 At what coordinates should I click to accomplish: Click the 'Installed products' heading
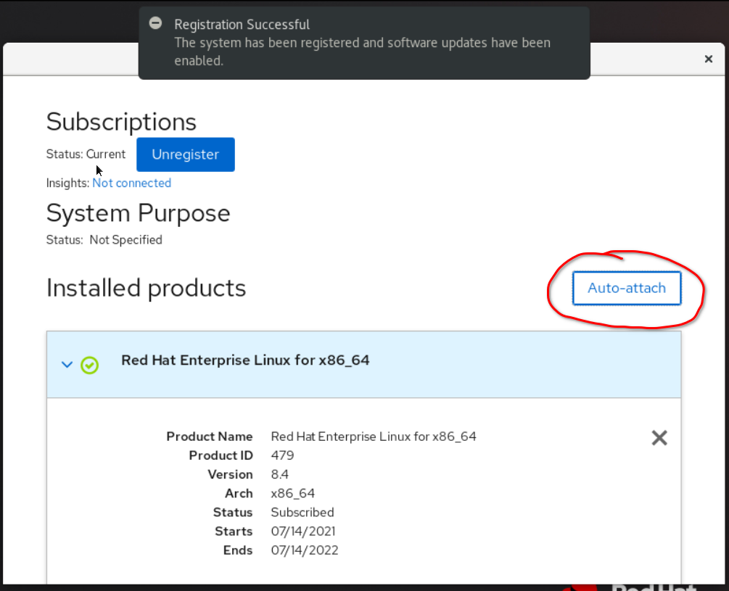pyautogui.click(x=146, y=288)
